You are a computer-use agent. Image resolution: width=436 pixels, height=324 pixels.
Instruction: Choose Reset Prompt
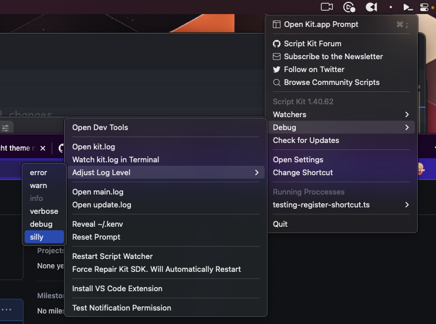coord(165,237)
